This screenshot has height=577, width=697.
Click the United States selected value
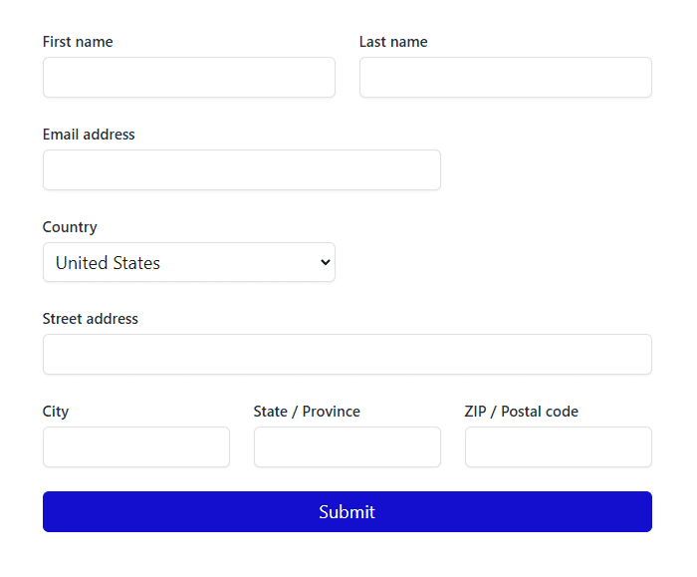(108, 263)
